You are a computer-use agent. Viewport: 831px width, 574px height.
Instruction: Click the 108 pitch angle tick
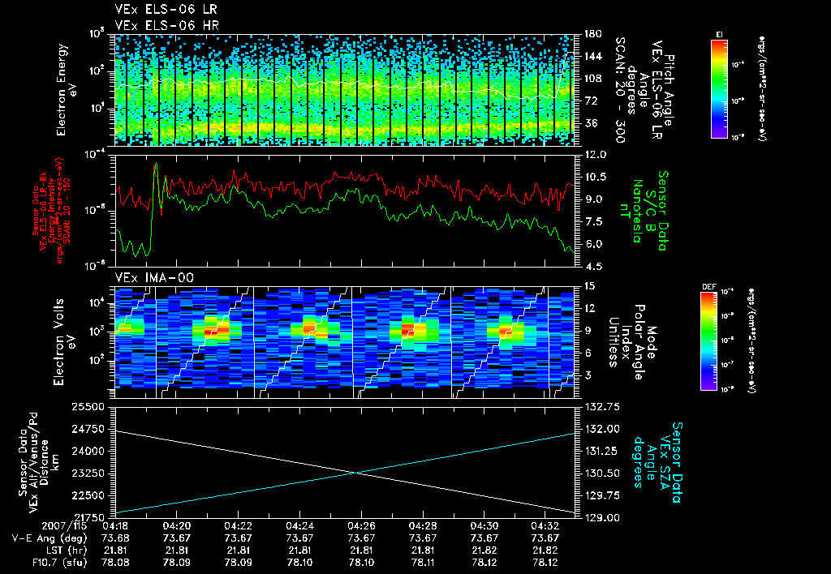[592, 79]
